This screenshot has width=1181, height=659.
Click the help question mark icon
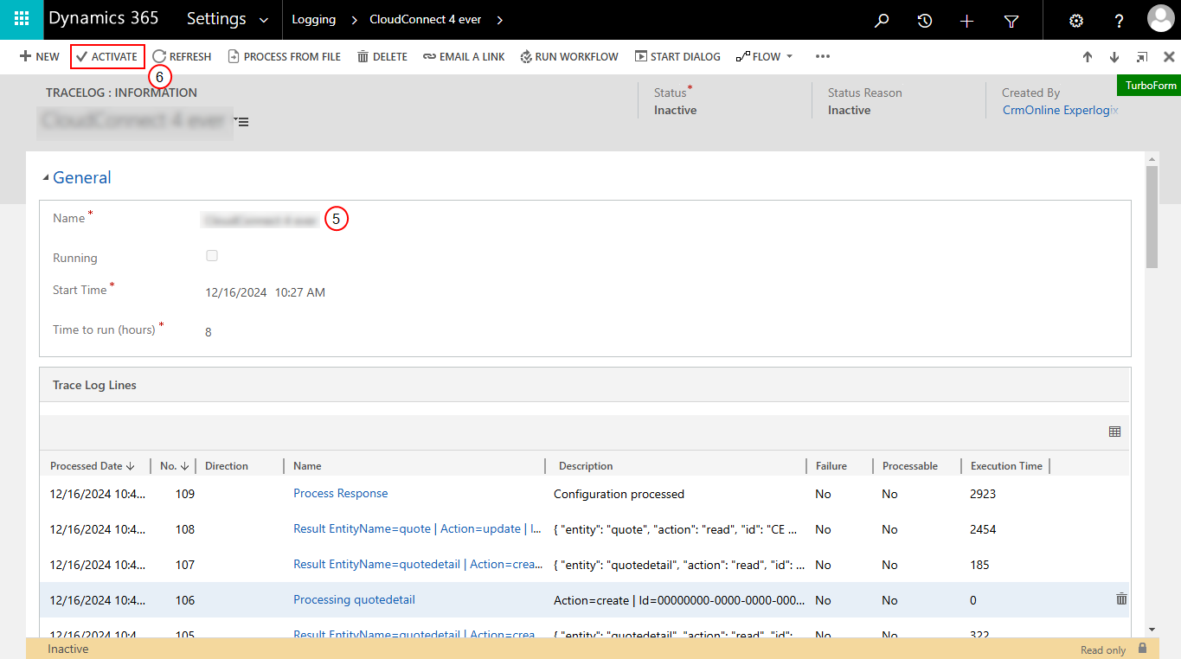click(x=1119, y=20)
